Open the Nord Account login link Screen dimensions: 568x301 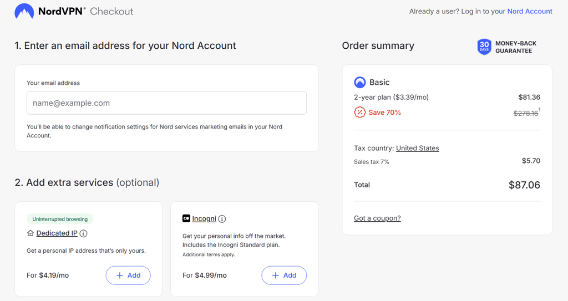530,11
